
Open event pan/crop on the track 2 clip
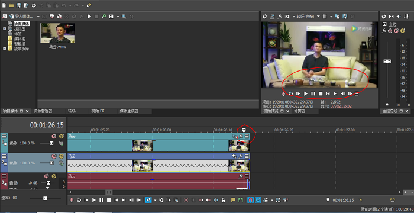point(234,156)
